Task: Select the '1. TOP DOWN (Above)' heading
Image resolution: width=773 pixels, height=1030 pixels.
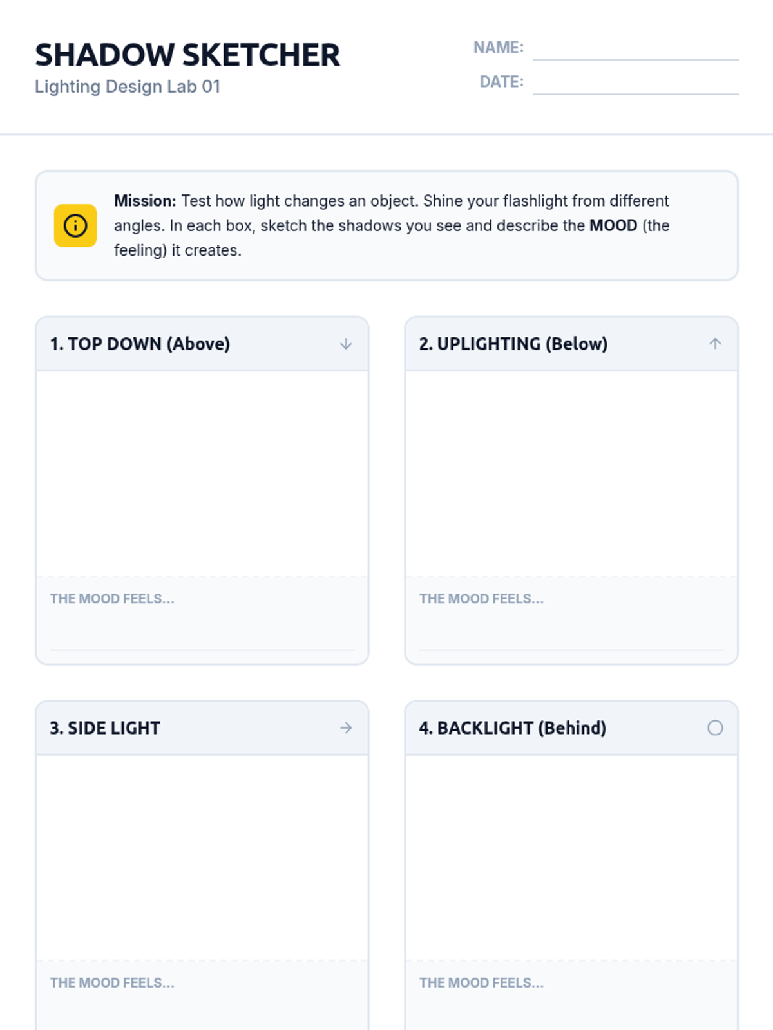Action: coord(140,344)
